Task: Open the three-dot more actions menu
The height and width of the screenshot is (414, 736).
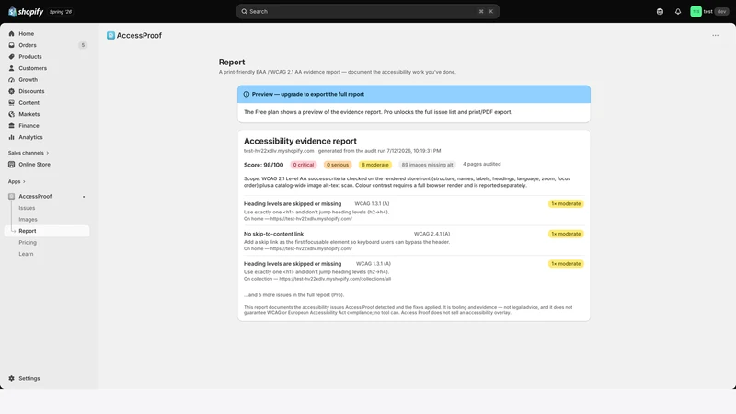Action: pyautogui.click(x=715, y=35)
